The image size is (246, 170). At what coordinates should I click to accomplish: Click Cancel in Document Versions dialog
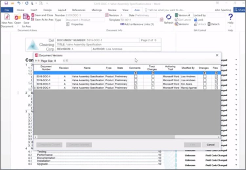coord(211,145)
